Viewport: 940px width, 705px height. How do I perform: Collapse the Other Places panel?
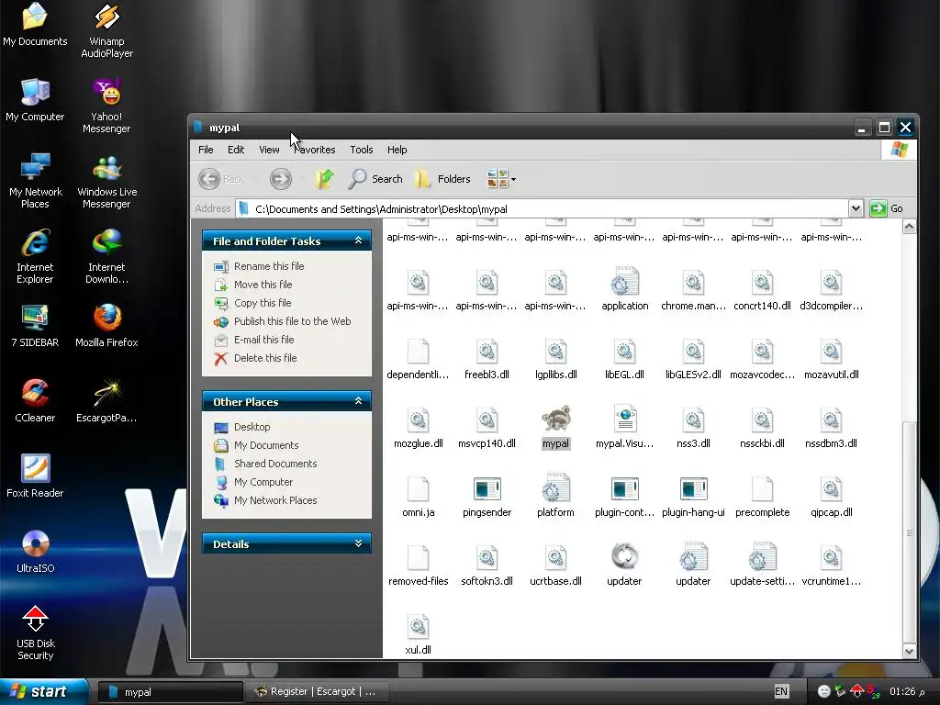tap(359, 401)
